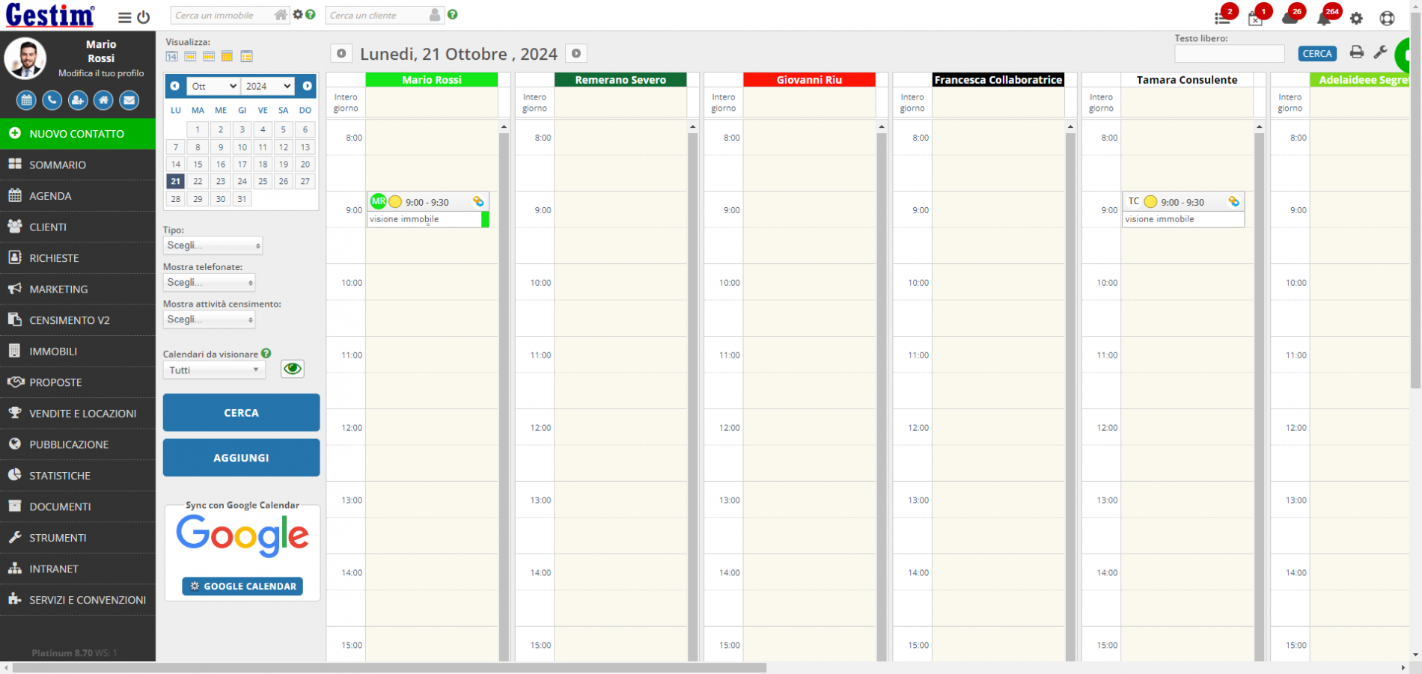Expand the Calendari da visionare dropdown set to Tutti

(214, 369)
